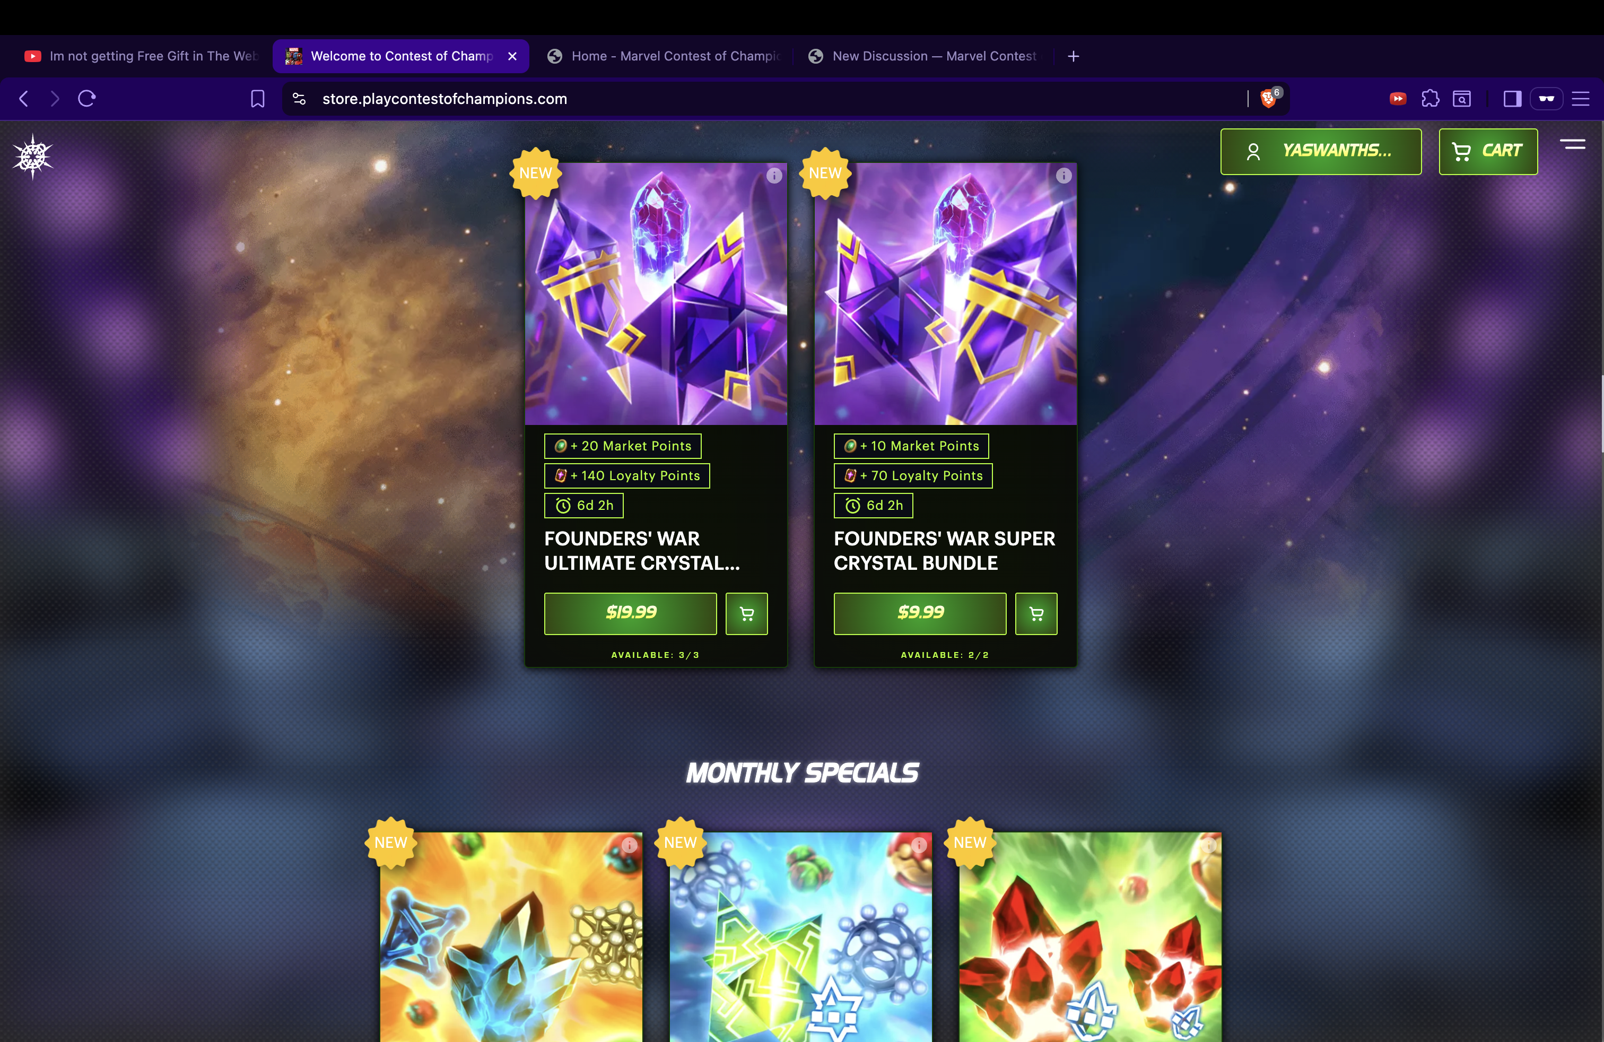Open the store hamburger menu

point(1573,144)
